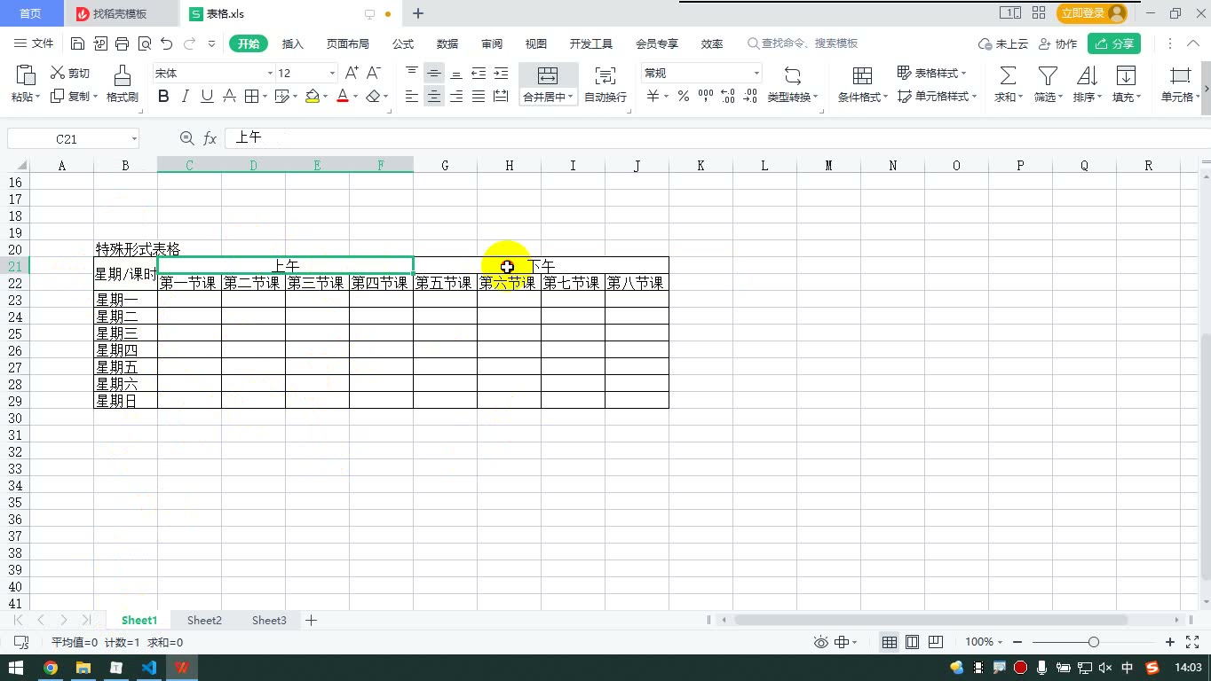Switch to normal view in status bar
1211x681 pixels.
click(x=889, y=642)
